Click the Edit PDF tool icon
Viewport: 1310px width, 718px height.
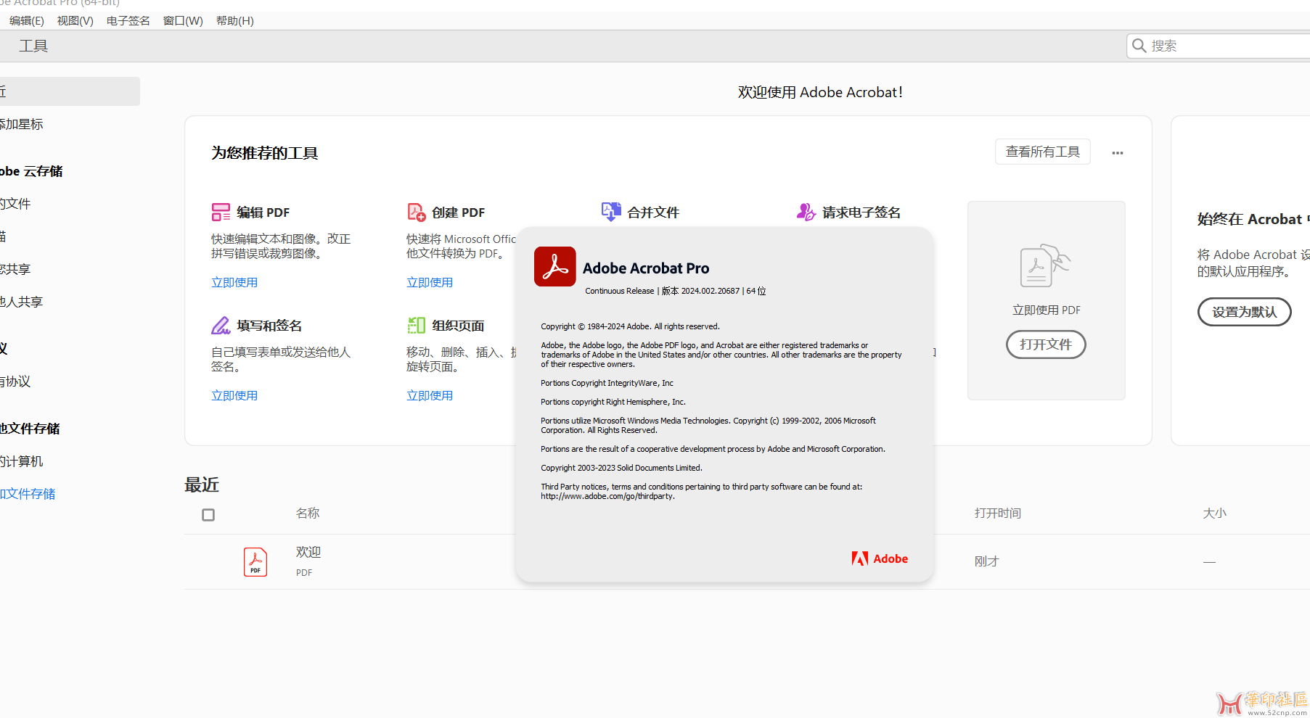click(221, 212)
